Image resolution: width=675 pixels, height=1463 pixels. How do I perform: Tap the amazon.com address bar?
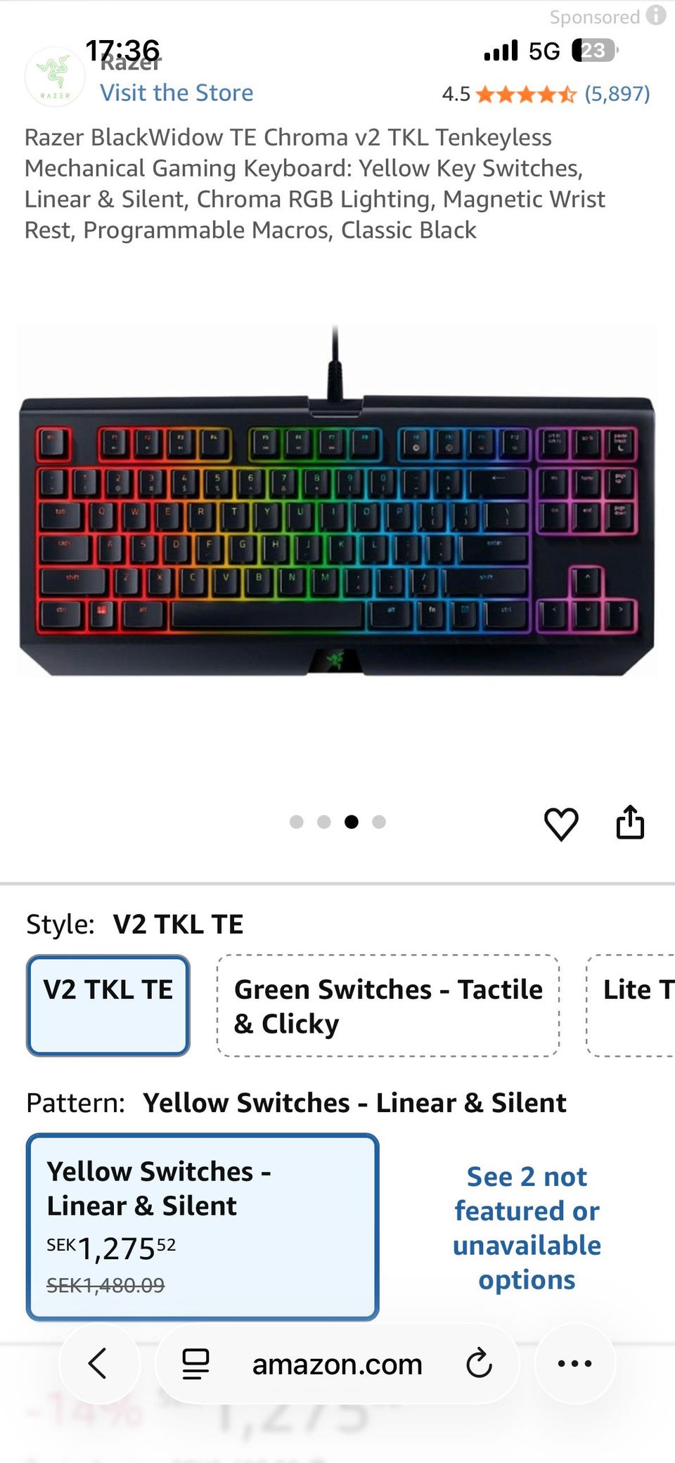click(337, 1364)
